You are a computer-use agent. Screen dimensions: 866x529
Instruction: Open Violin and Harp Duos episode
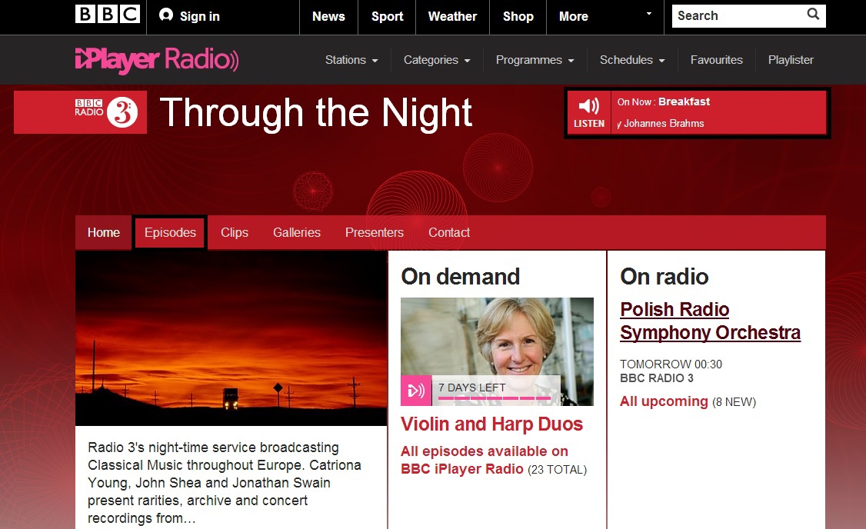(491, 424)
